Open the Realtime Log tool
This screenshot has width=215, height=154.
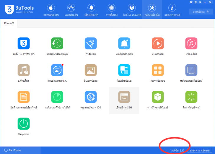coord(24,97)
